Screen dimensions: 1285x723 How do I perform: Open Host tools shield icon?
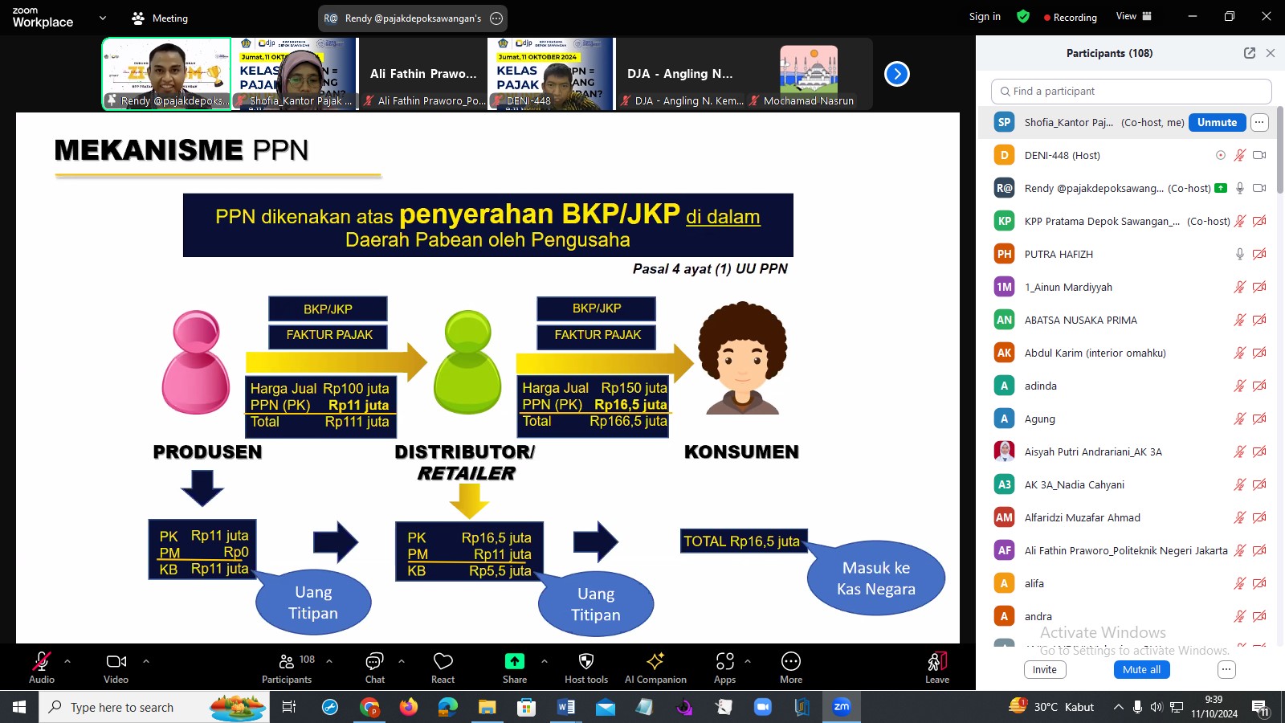(x=586, y=661)
